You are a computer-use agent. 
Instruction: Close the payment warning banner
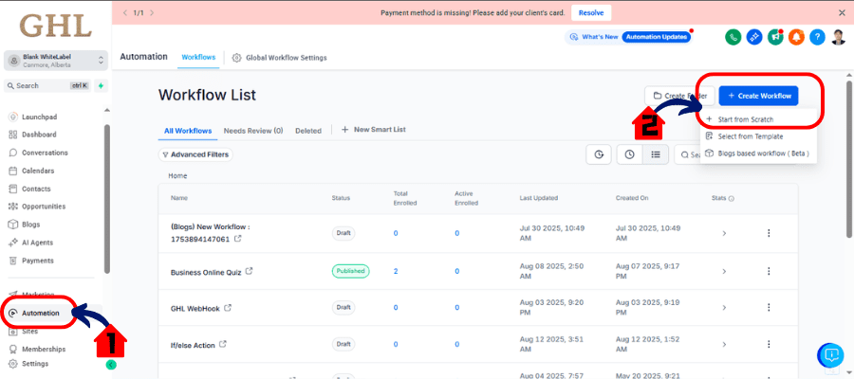click(842, 12)
